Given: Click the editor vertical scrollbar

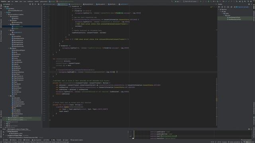Looking at the screenshot, I should pos(216,102).
